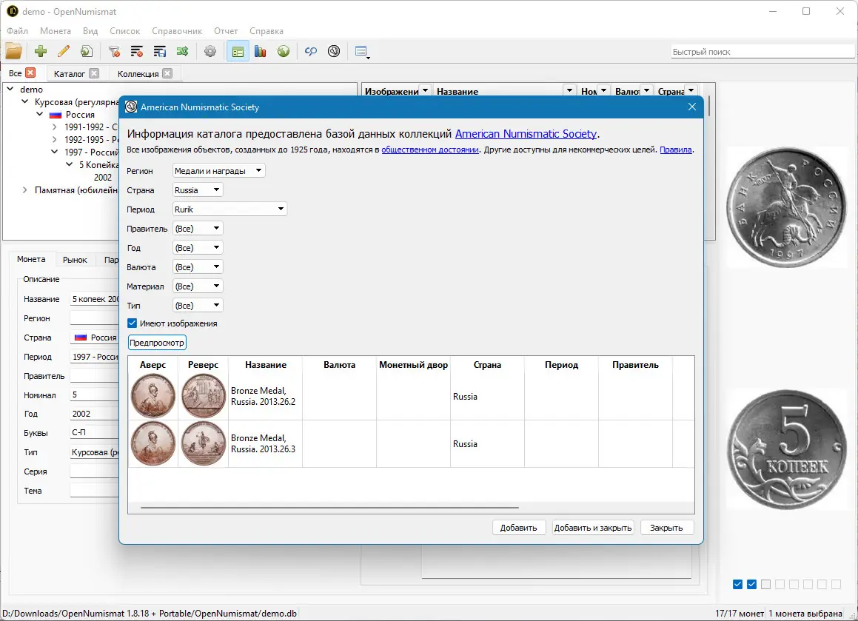Open the Файл menu
This screenshot has height=621, width=858.
point(18,30)
